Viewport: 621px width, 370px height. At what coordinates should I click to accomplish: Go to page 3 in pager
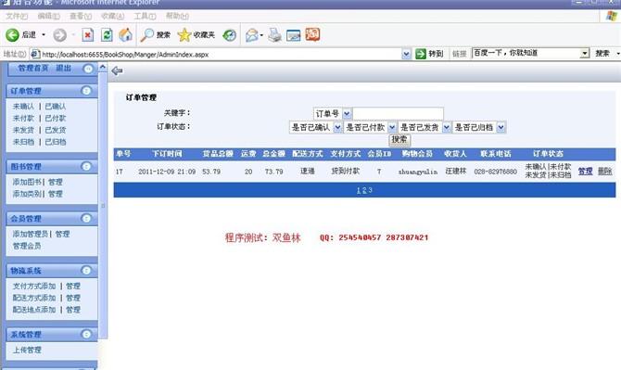tap(370, 190)
